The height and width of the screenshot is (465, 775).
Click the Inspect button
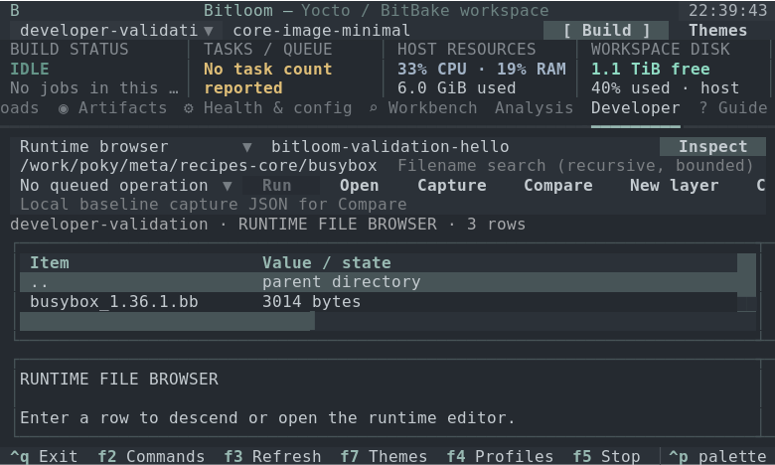712,147
